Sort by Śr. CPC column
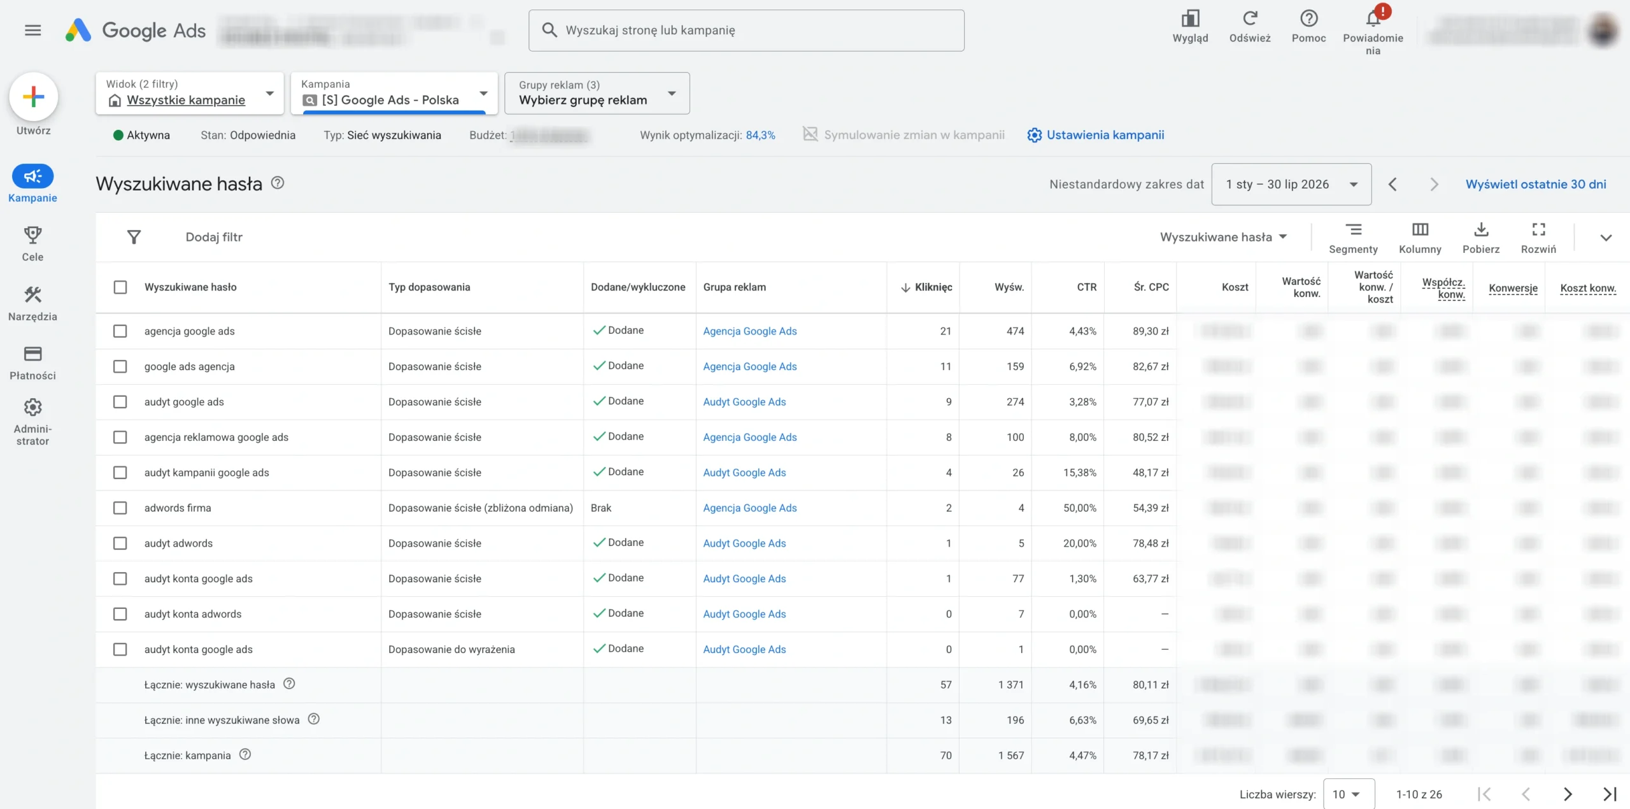This screenshot has width=1630, height=809. pyautogui.click(x=1151, y=287)
